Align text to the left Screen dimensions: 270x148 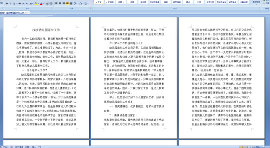click(56, 3)
